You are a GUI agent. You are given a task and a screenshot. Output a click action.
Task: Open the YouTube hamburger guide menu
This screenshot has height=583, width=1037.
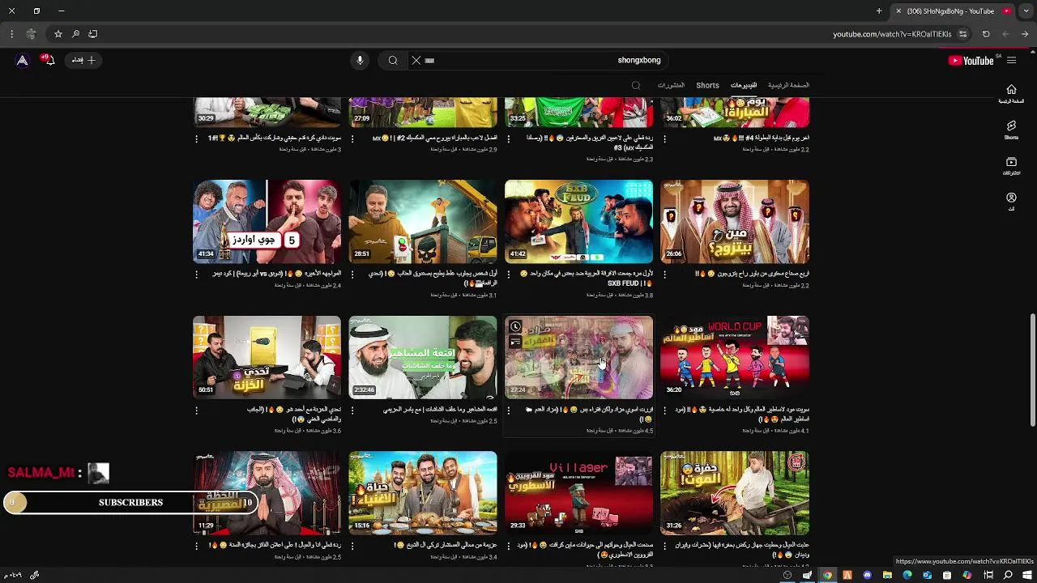pos(1011,60)
